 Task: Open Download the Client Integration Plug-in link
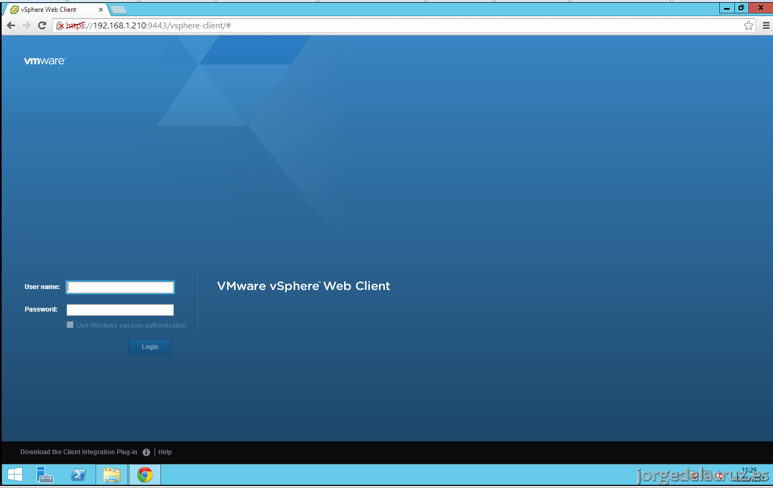pyautogui.click(x=79, y=452)
